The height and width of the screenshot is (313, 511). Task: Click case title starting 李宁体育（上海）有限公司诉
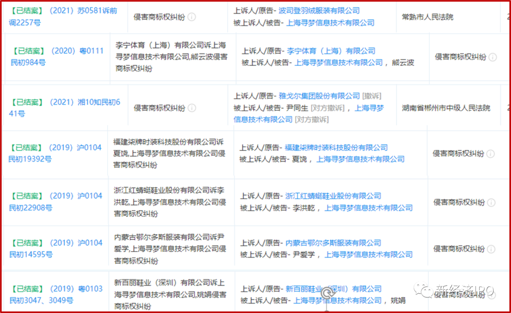(x=171, y=57)
